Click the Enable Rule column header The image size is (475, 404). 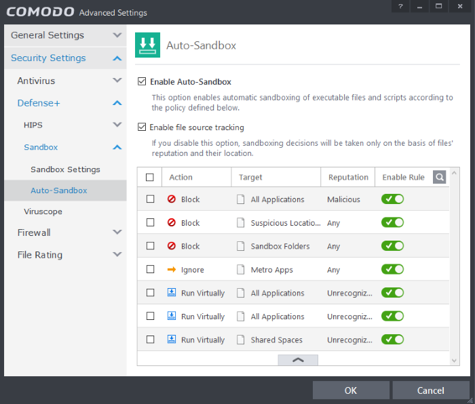pos(403,177)
